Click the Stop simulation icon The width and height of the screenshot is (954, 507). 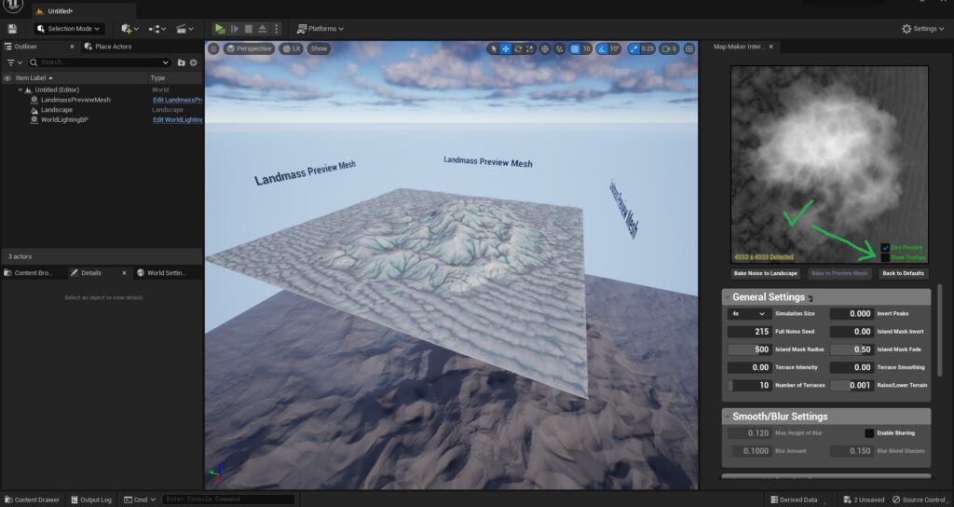coord(248,29)
